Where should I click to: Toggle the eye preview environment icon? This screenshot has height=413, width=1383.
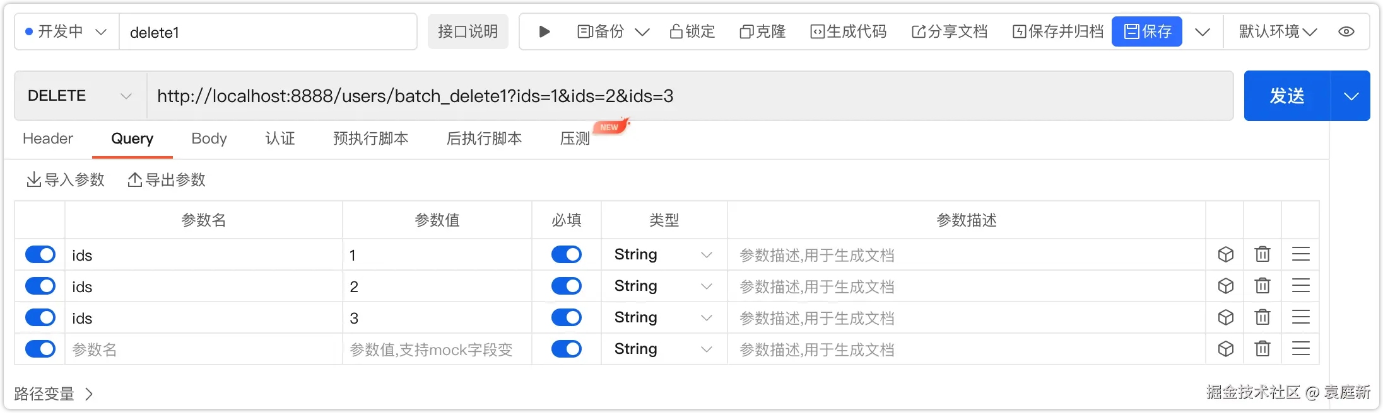1346,31
